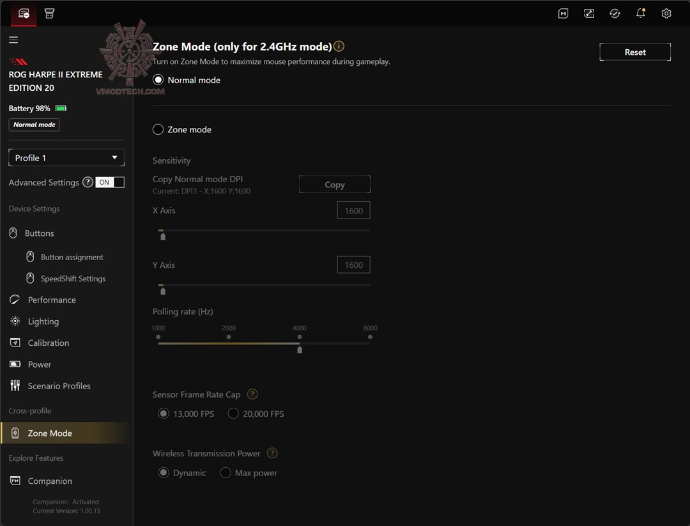690x526 pixels.
Task: Collapse the sidebar with the hamburger icon
Action: (x=13, y=40)
